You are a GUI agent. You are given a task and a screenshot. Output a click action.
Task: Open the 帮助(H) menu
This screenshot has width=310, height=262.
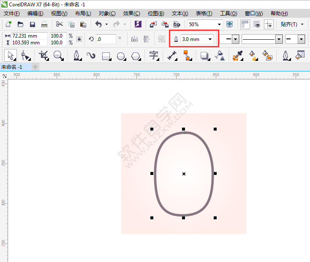279,14
